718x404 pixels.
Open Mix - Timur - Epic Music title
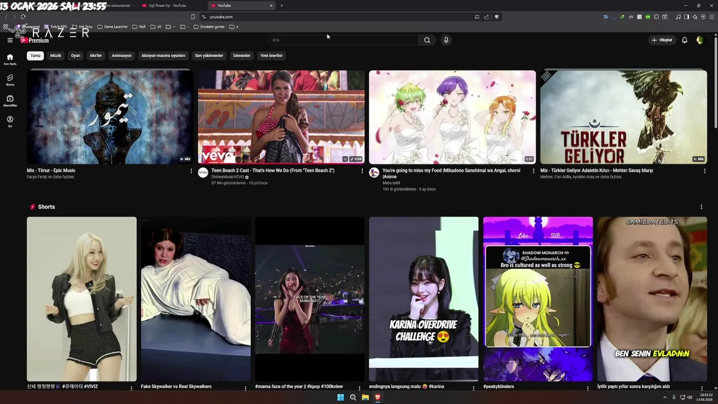point(51,171)
